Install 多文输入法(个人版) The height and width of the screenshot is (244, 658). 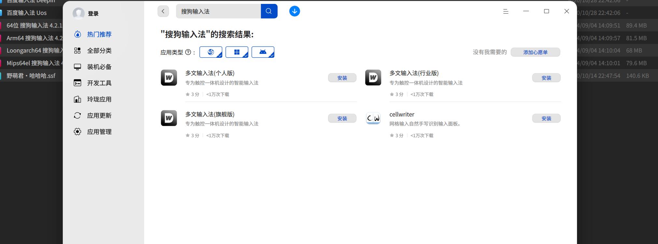342,78
